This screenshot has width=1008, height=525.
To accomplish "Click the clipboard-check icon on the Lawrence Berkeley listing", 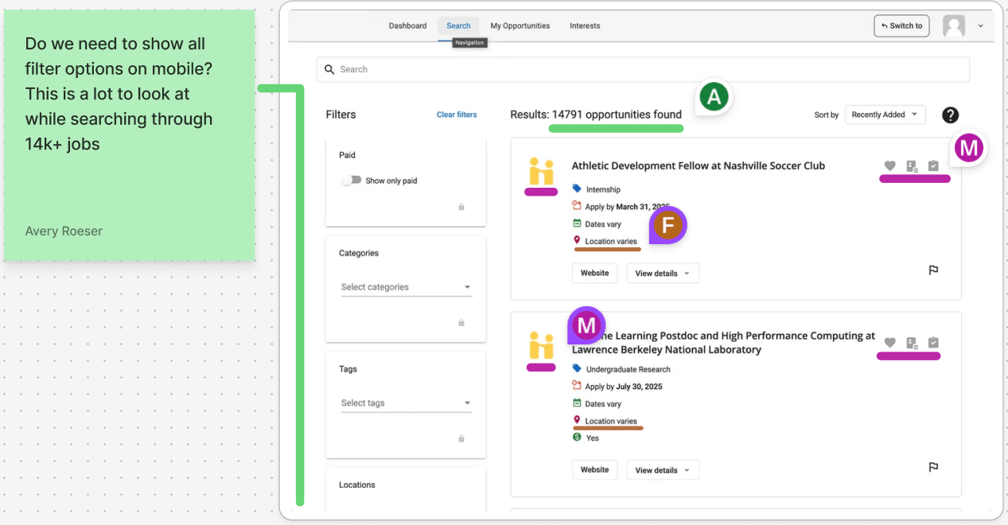I will click(x=933, y=343).
